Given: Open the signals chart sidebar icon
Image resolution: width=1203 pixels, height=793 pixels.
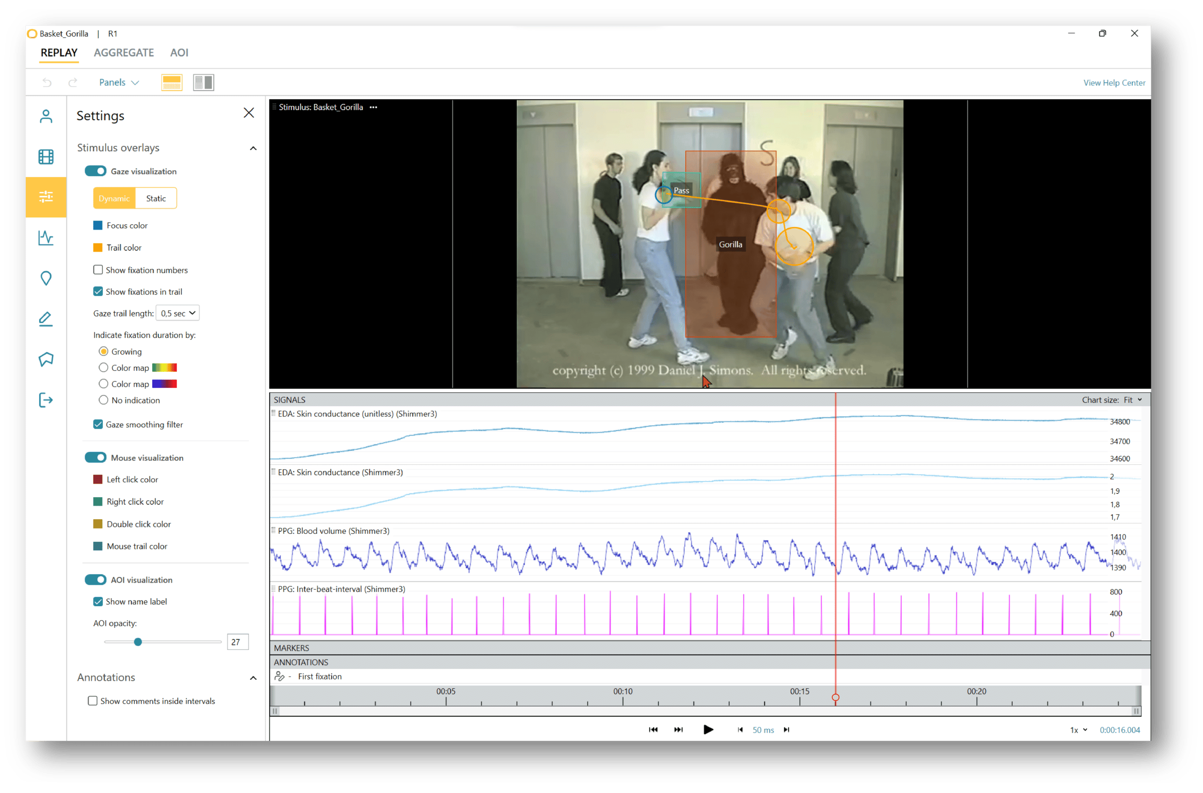Looking at the screenshot, I should click(x=46, y=238).
